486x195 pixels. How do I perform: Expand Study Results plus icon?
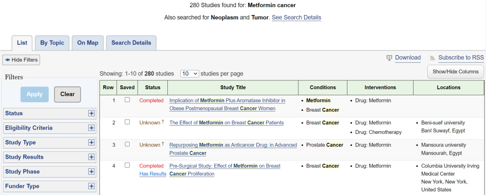(91, 157)
